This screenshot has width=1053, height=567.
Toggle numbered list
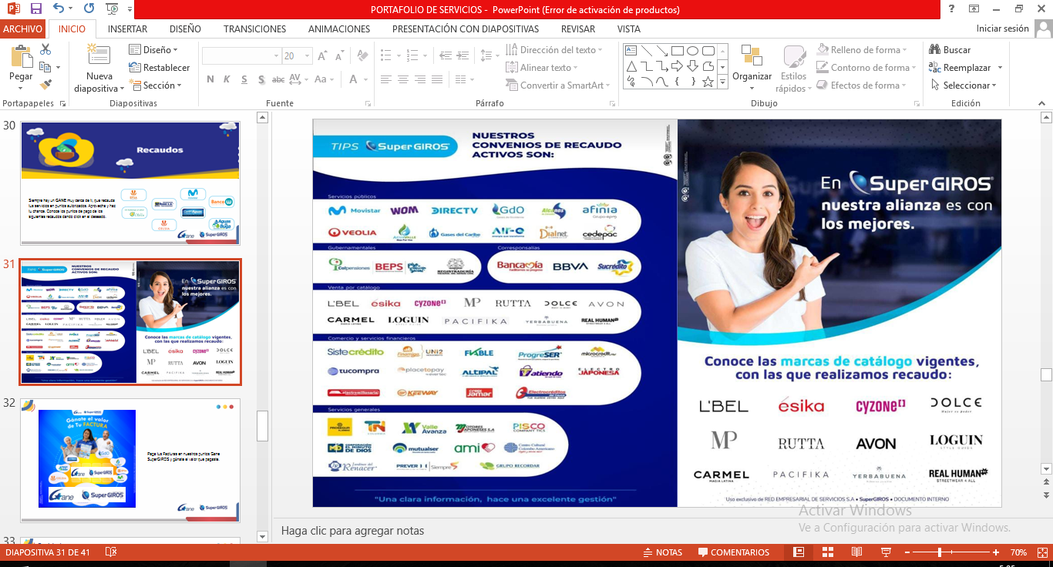411,56
